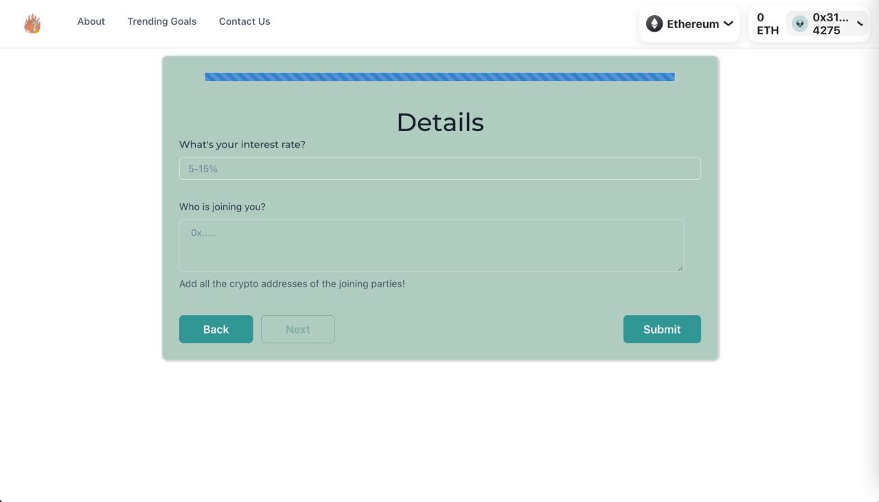The height and width of the screenshot is (502, 879).
Task: Expand the wallet account 0x31...4275 menu
Action: pos(827,24)
